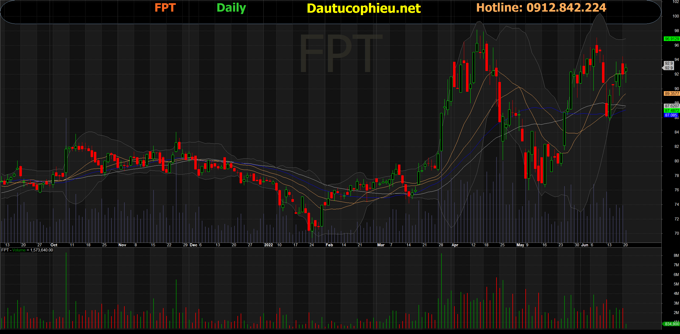Click the orange FPT ticker title
The image size is (680, 334).
tap(165, 8)
